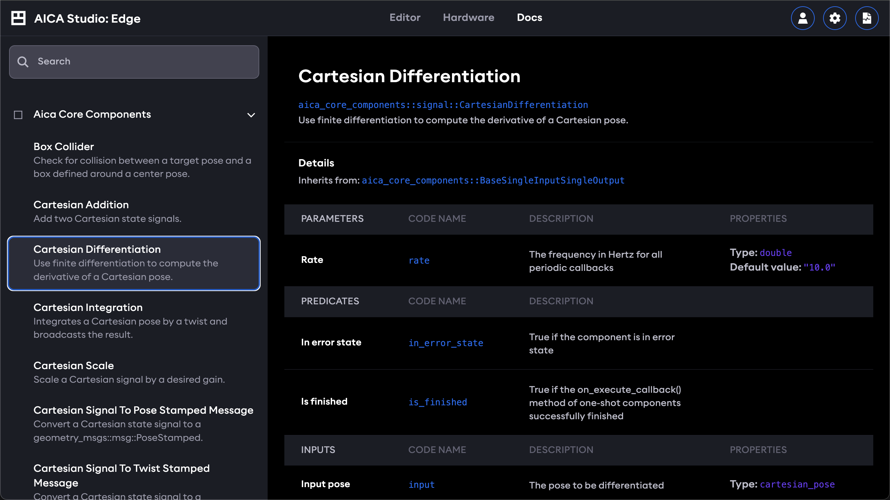Open the user profile icon
This screenshot has height=500, width=890.
[x=803, y=18]
